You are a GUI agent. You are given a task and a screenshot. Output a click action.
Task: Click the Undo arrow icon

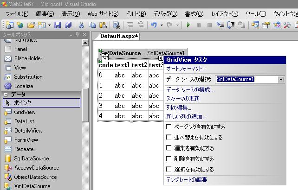tap(154, 25)
